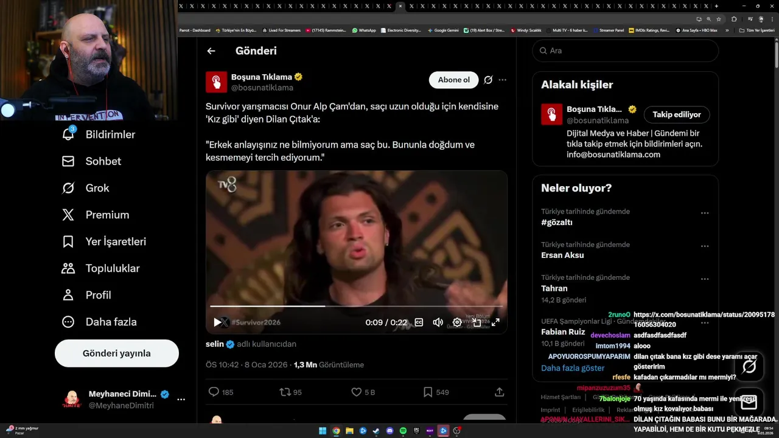The image size is (779, 438).
Task: Open Spotify from the taskbar
Action: (x=403, y=431)
